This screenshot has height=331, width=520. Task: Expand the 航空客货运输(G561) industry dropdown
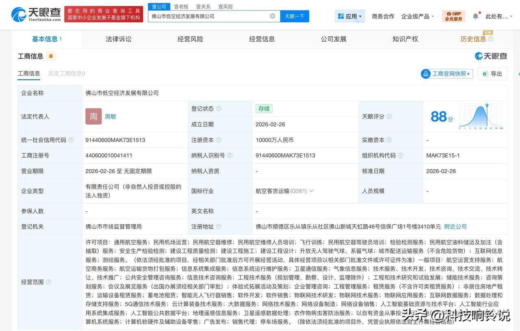(x=312, y=191)
